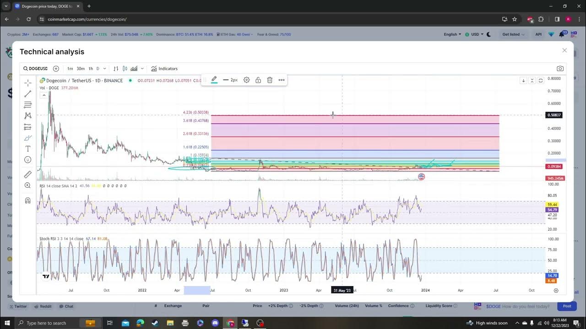This screenshot has width=586, height=329.
Task: Toggle the lock on selected drawing
Action: coord(258,80)
